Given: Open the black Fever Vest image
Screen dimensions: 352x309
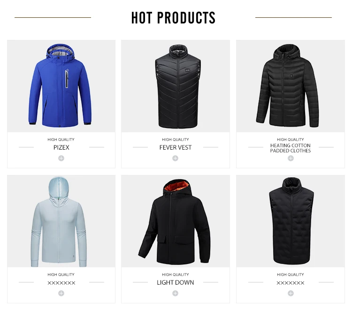Looking at the screenshot, I should click(x=176, y=86).
